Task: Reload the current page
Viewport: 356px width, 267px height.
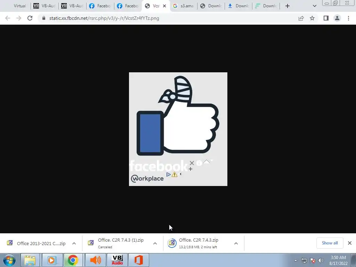Action: pyautogui.click(x=30, y=18)
